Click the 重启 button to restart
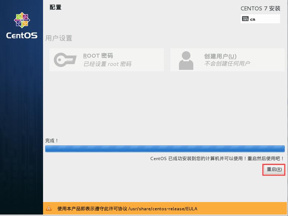 click(274, 169)
